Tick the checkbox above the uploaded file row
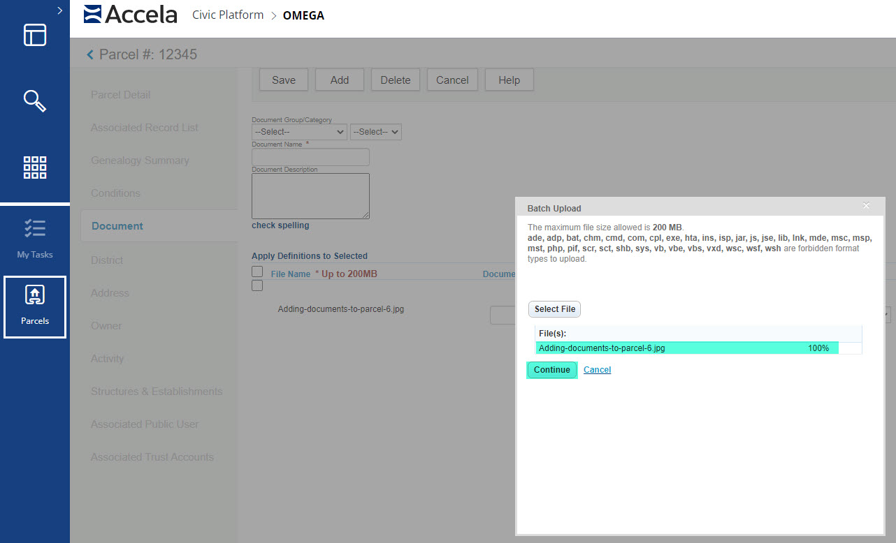The height and width of the screenshot is (543, 896). (x=257, y=285)
